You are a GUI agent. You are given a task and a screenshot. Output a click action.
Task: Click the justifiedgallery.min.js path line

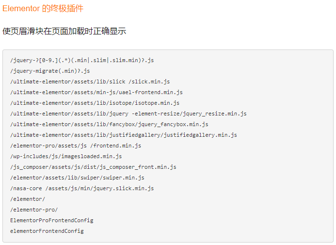tap(123, 135)
